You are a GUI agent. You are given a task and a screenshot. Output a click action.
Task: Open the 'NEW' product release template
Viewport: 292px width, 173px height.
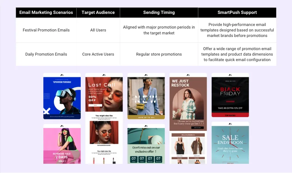(x=146, y=96)
